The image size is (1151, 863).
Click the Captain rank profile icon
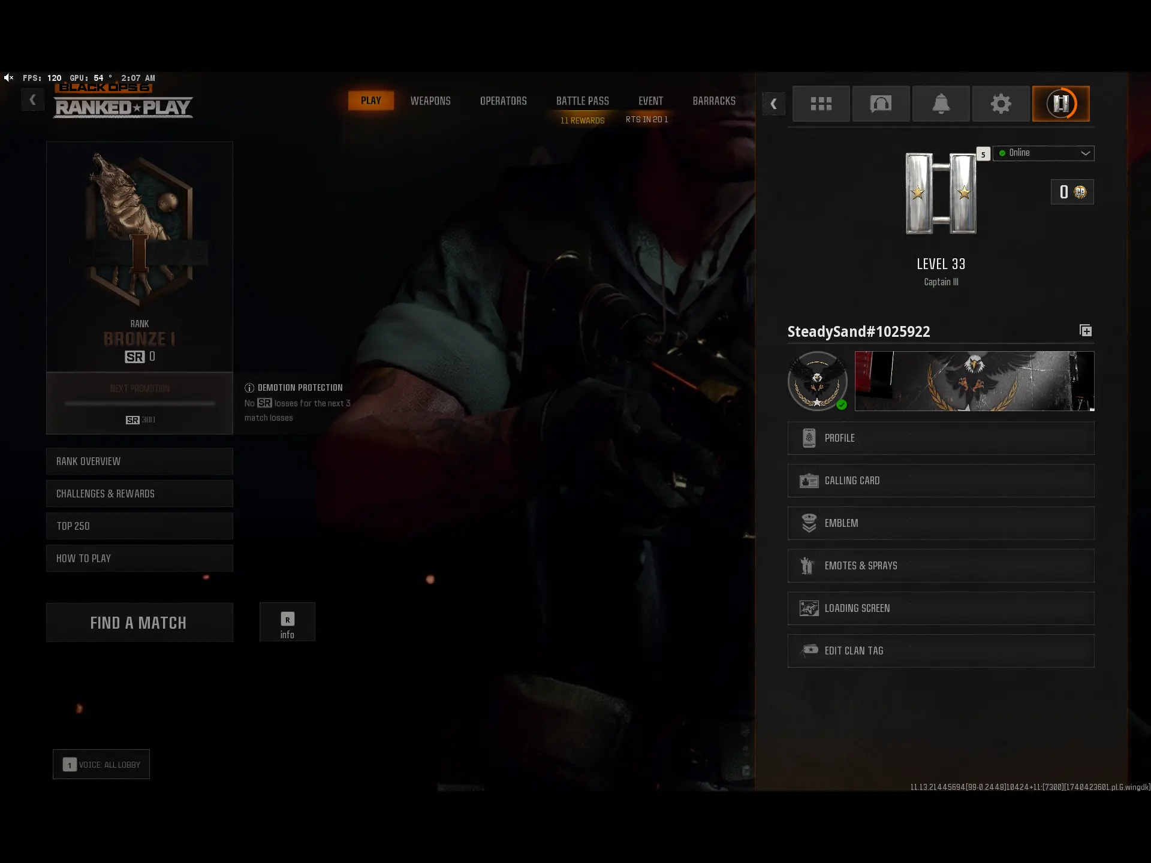pyautogui.click(x=1060, y=104)
